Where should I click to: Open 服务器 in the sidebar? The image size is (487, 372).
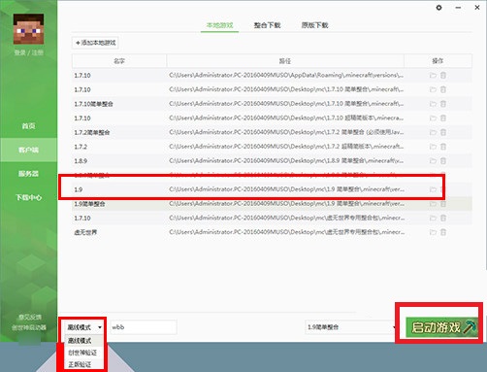tap(28, 174)
